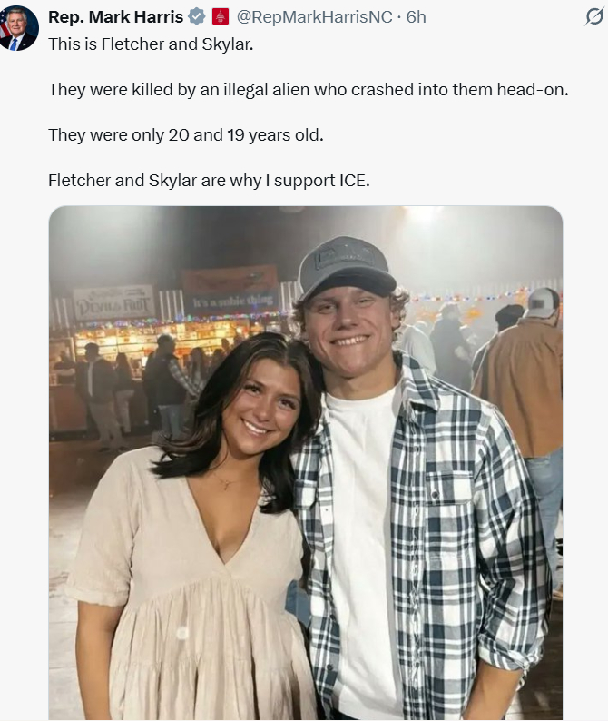Open the "Rep. Mark Harris" display name
This screenshot has width=608, height=721.
(115, 17)
